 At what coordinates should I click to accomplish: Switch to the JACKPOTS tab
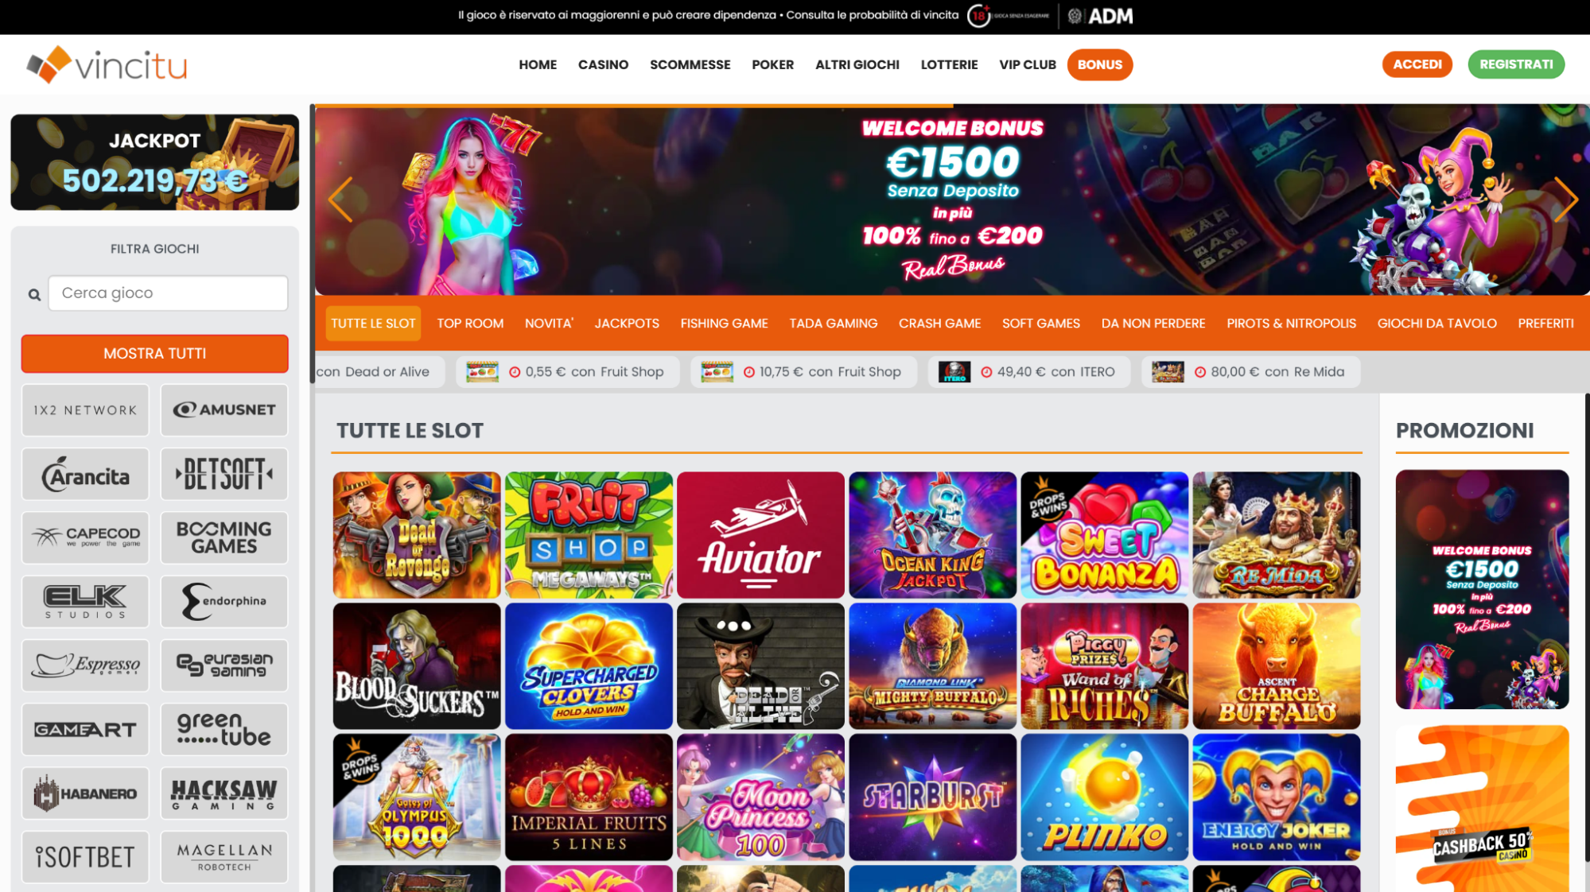[627, 324]
